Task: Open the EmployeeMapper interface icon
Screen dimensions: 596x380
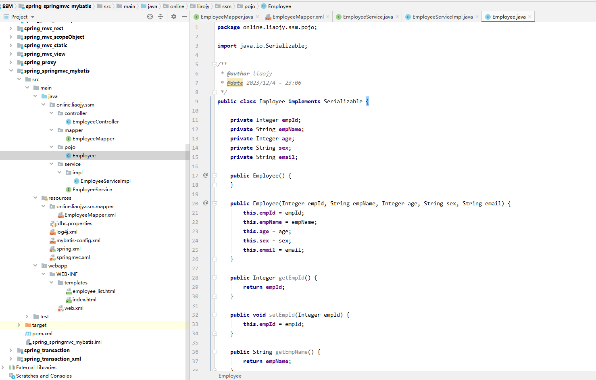Action: [69, 139]
